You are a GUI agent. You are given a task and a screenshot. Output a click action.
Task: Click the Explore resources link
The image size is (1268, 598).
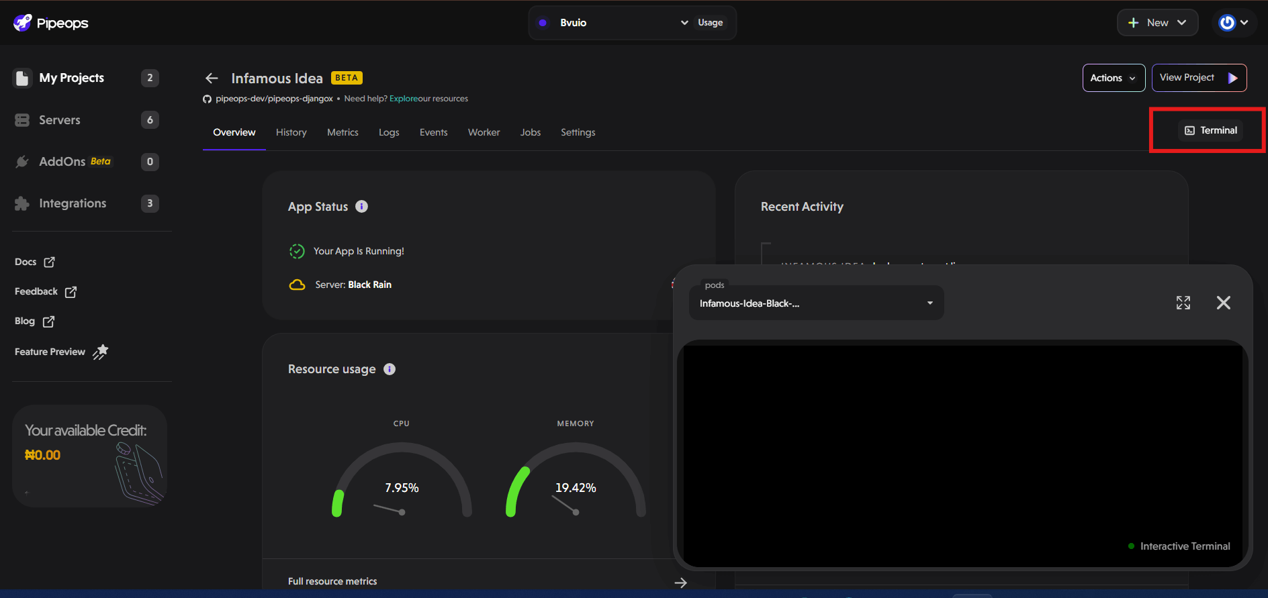click(403, 99)
